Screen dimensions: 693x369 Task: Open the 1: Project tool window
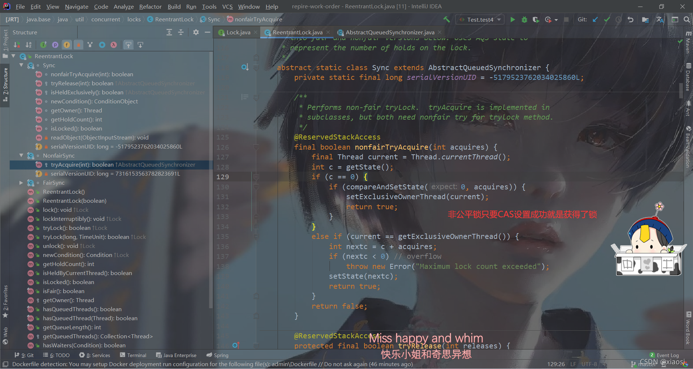(x=5, y=43)
